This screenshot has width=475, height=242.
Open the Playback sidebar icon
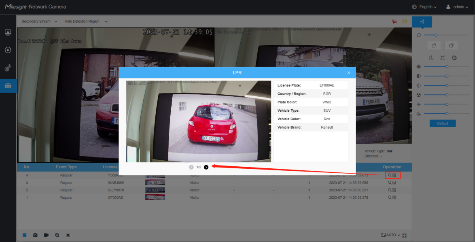tap(8, 50)
